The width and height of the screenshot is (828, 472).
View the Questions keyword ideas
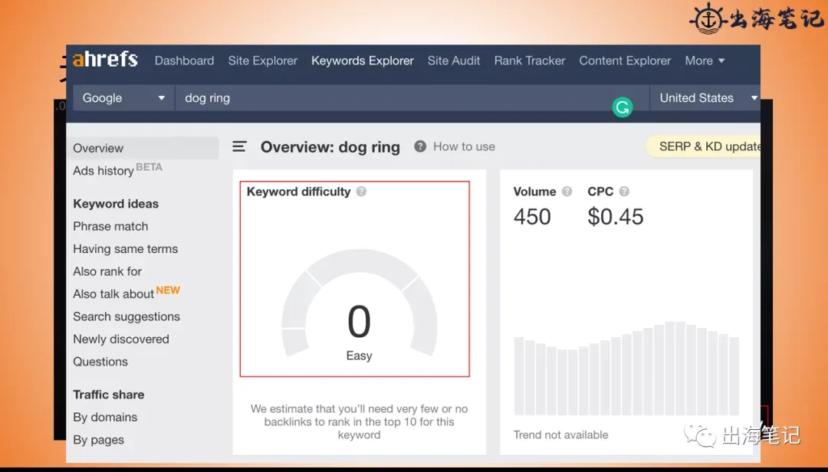[x=100, y=362]
